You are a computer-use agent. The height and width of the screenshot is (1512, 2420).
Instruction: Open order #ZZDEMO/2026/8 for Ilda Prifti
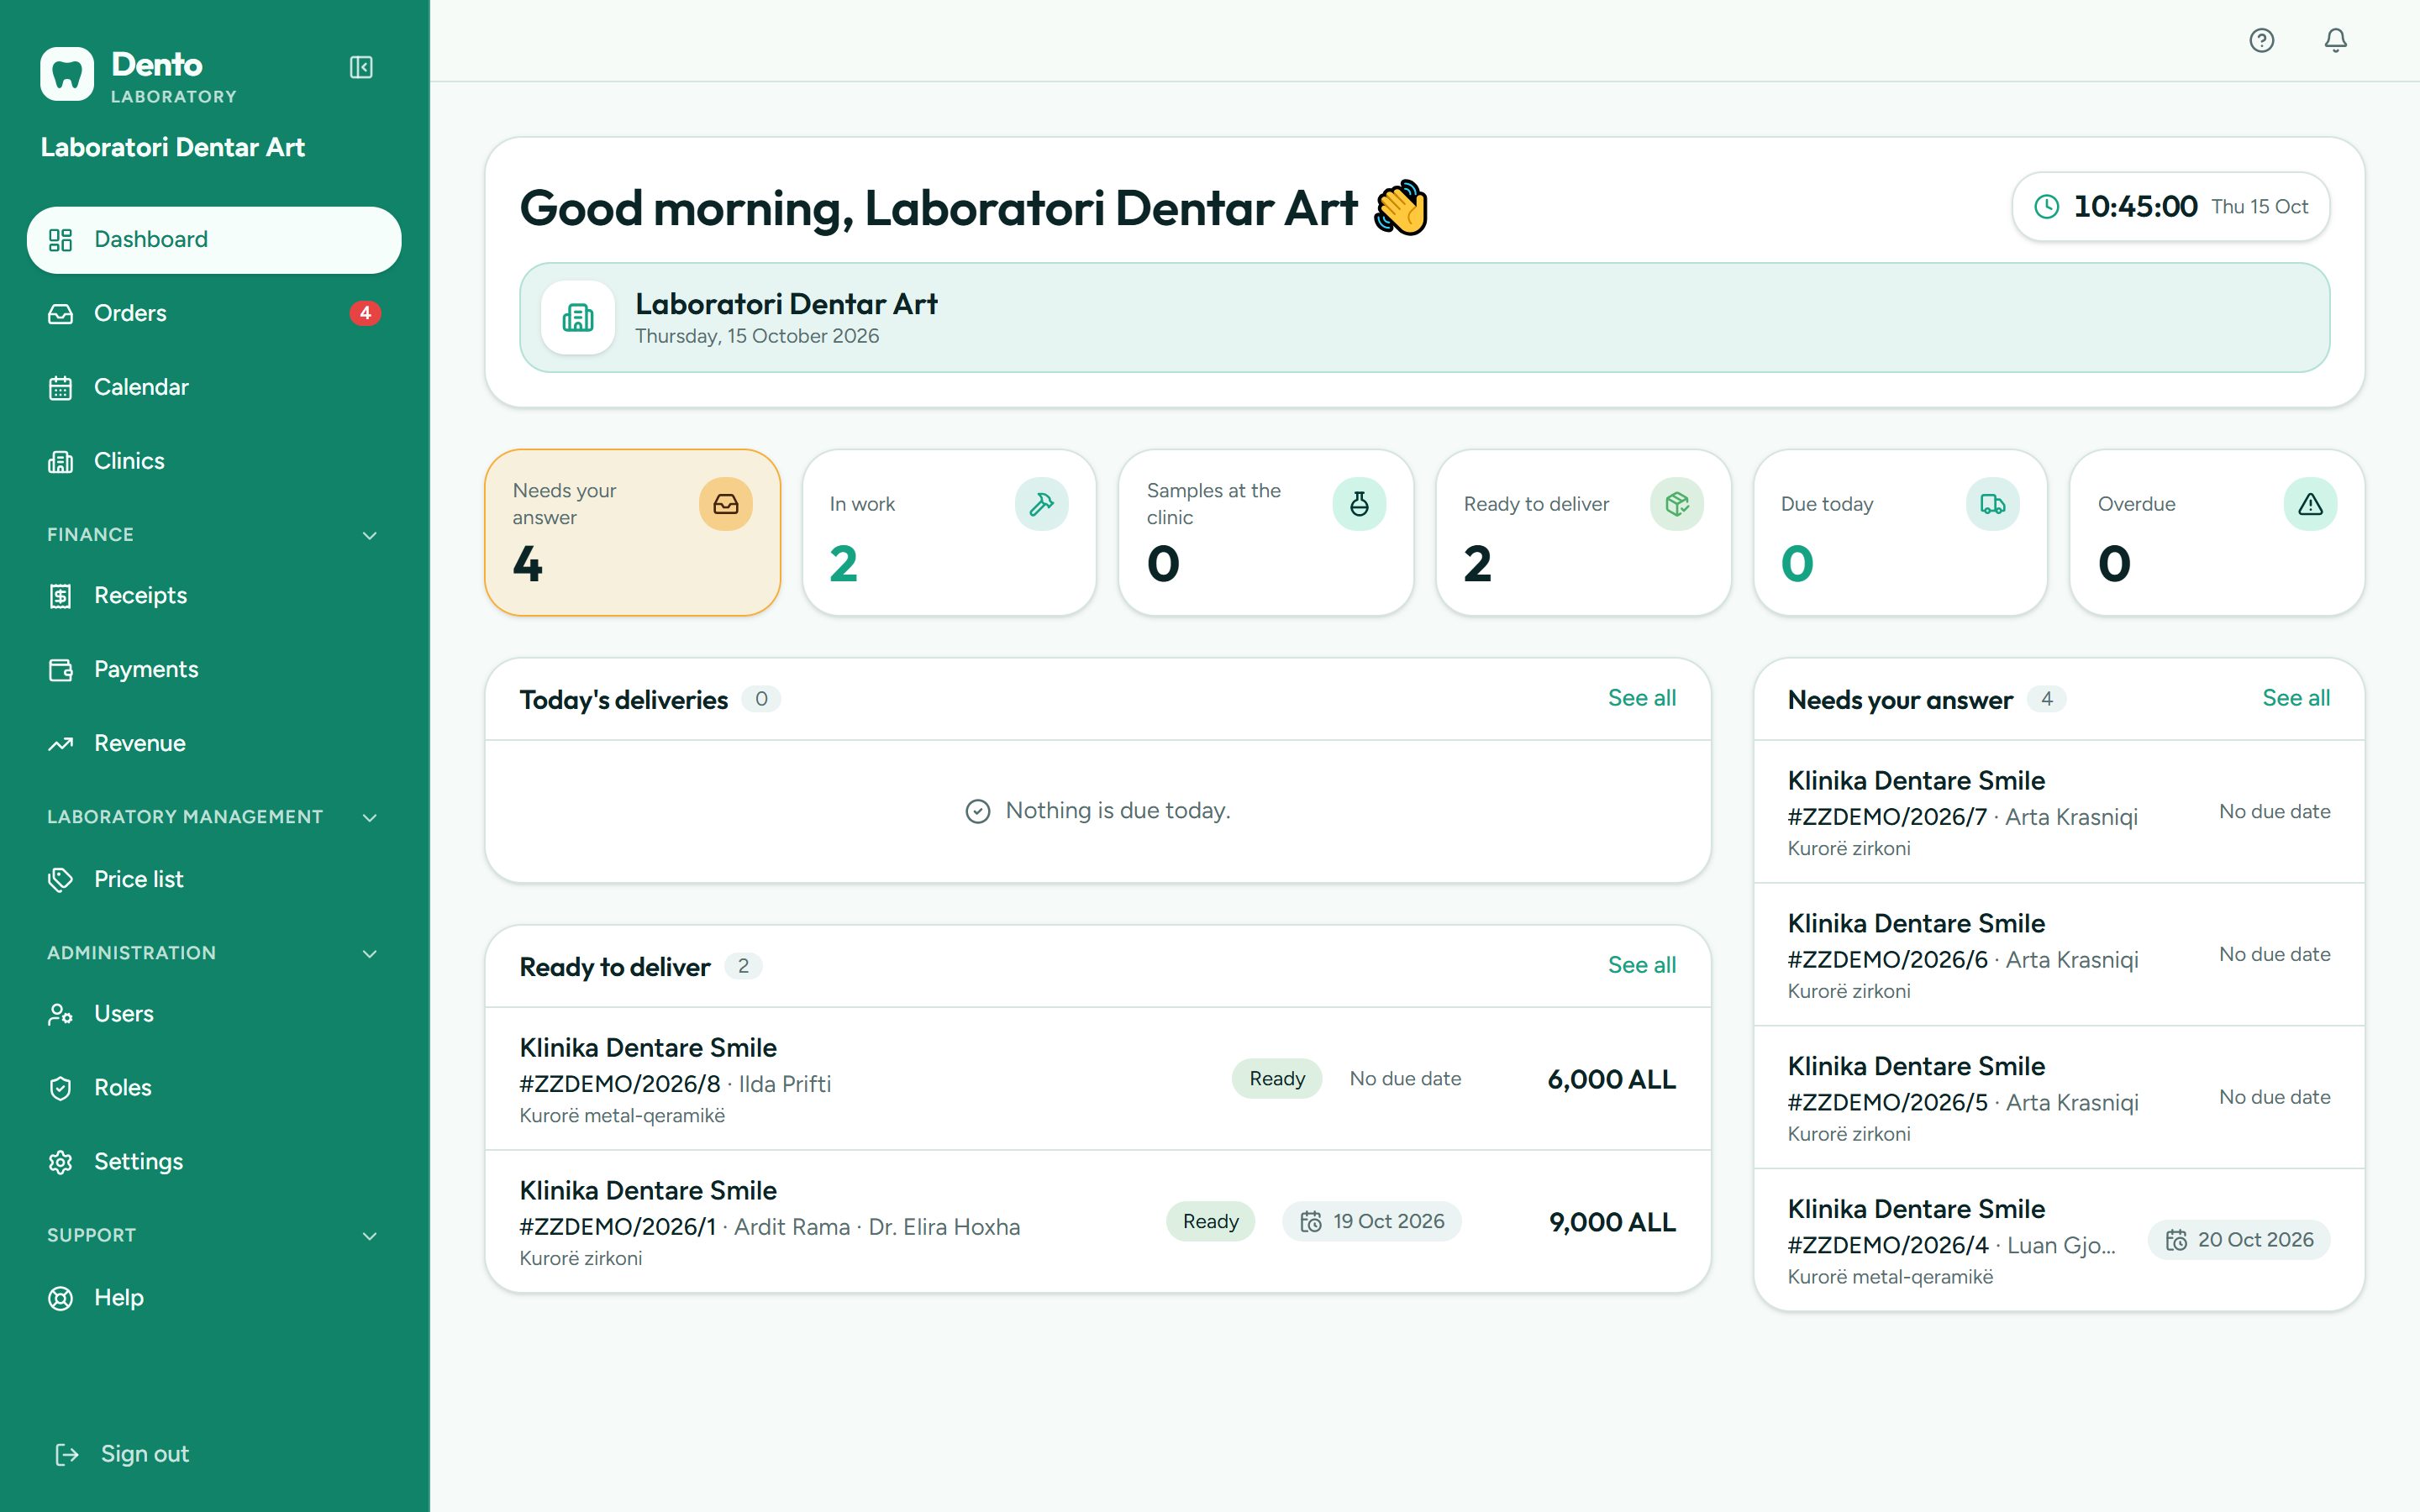click(x=1097, y=1079)
